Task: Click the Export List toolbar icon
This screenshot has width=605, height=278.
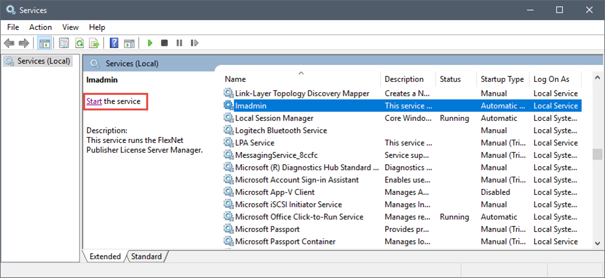Action: (94, 43)
